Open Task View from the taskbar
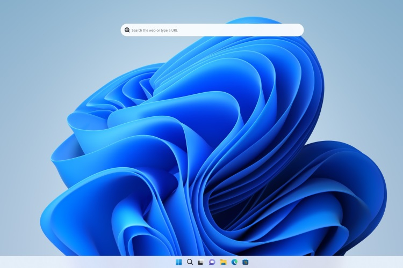403x268 pixels. pos(201,262)
